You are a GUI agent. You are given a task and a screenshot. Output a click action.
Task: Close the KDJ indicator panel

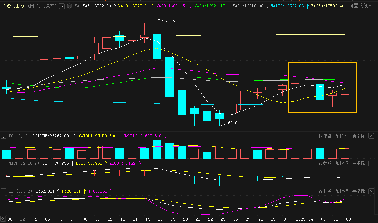[x=371, y=191]
